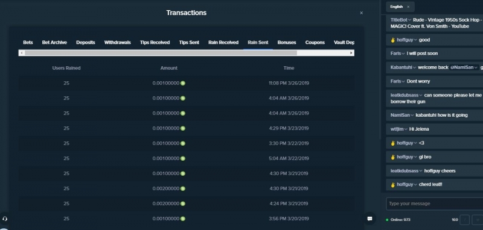
Task: Open live support via the headset icon
Action: point(5,219)
